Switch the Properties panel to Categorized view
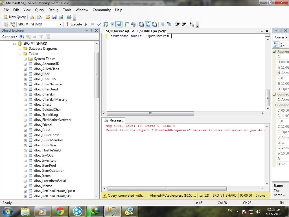The width and height of the screenshot is (289, 217). 276,44
